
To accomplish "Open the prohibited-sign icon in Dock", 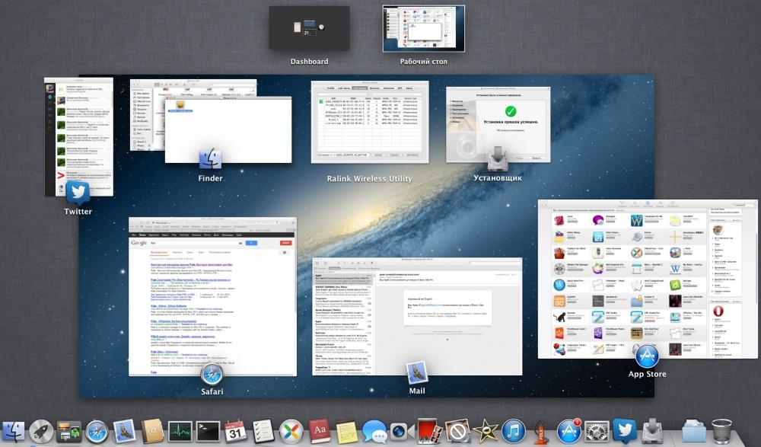I will click(457, 432).
